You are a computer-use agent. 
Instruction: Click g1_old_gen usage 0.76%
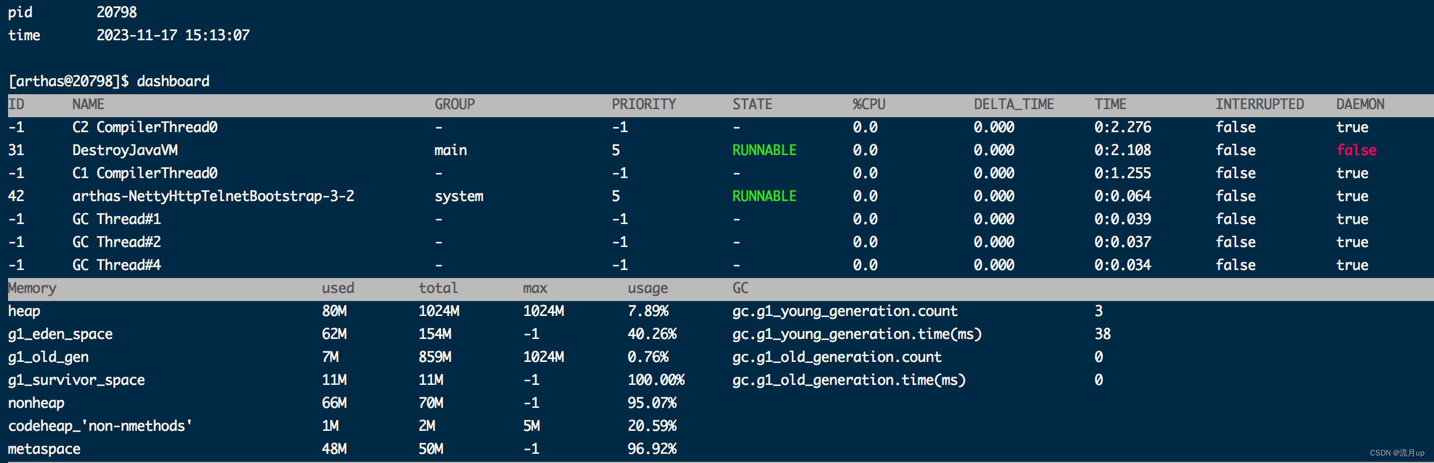(x=648, y=357)
